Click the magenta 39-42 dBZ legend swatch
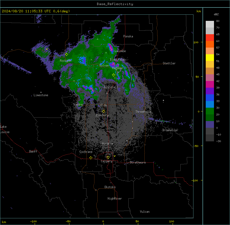Screen dimensions: 230x225 [210, 84]
